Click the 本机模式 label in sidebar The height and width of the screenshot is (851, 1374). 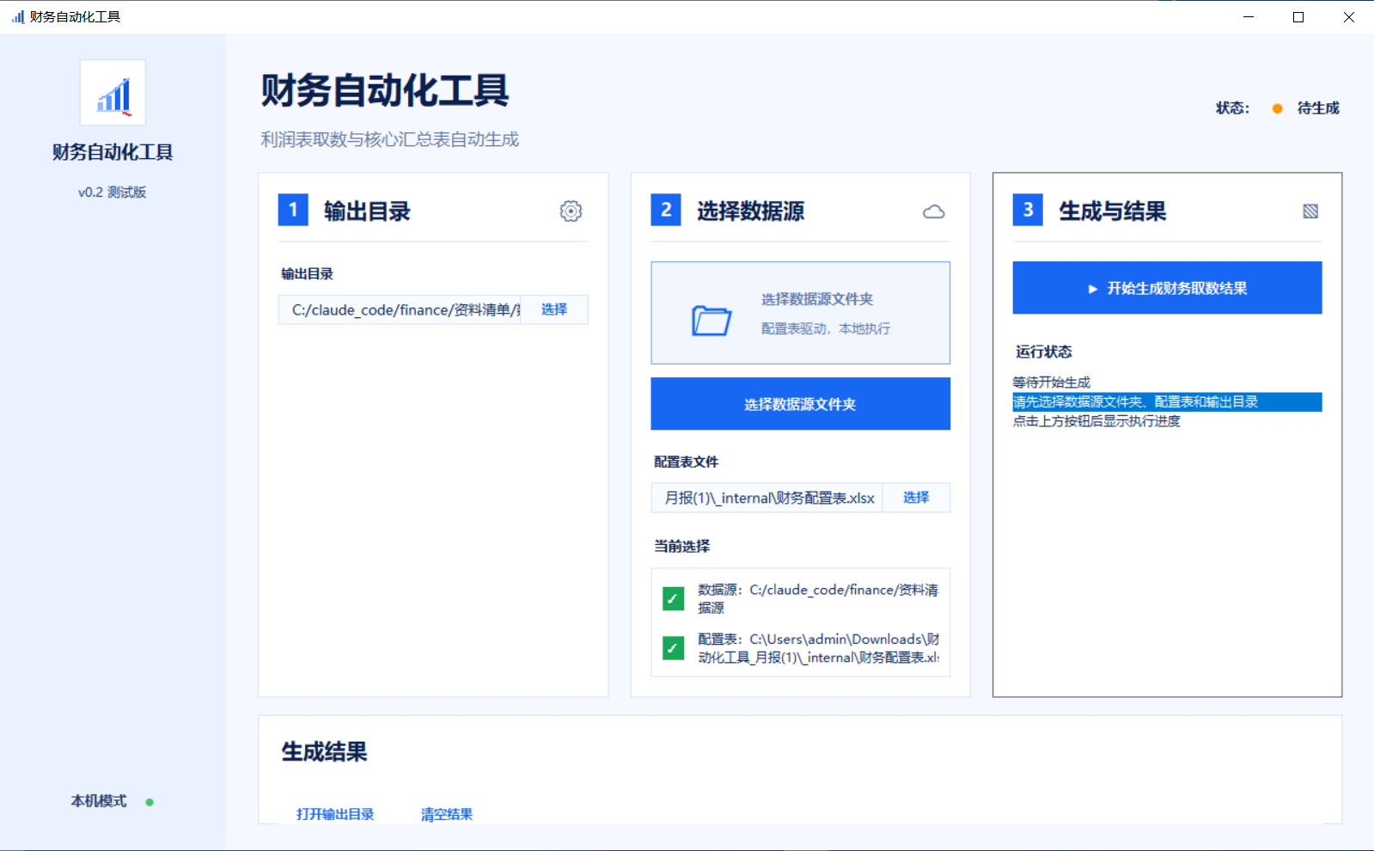(99, 801)
